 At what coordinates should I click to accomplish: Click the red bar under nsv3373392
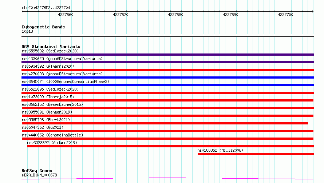coord(170,146)
